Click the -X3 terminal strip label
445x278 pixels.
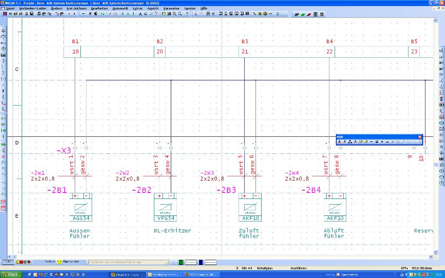point(63,151)
